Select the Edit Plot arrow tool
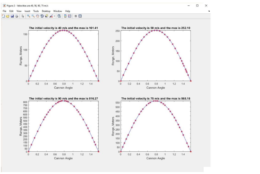The image size is (260, 174). click(x=23, y=16)
